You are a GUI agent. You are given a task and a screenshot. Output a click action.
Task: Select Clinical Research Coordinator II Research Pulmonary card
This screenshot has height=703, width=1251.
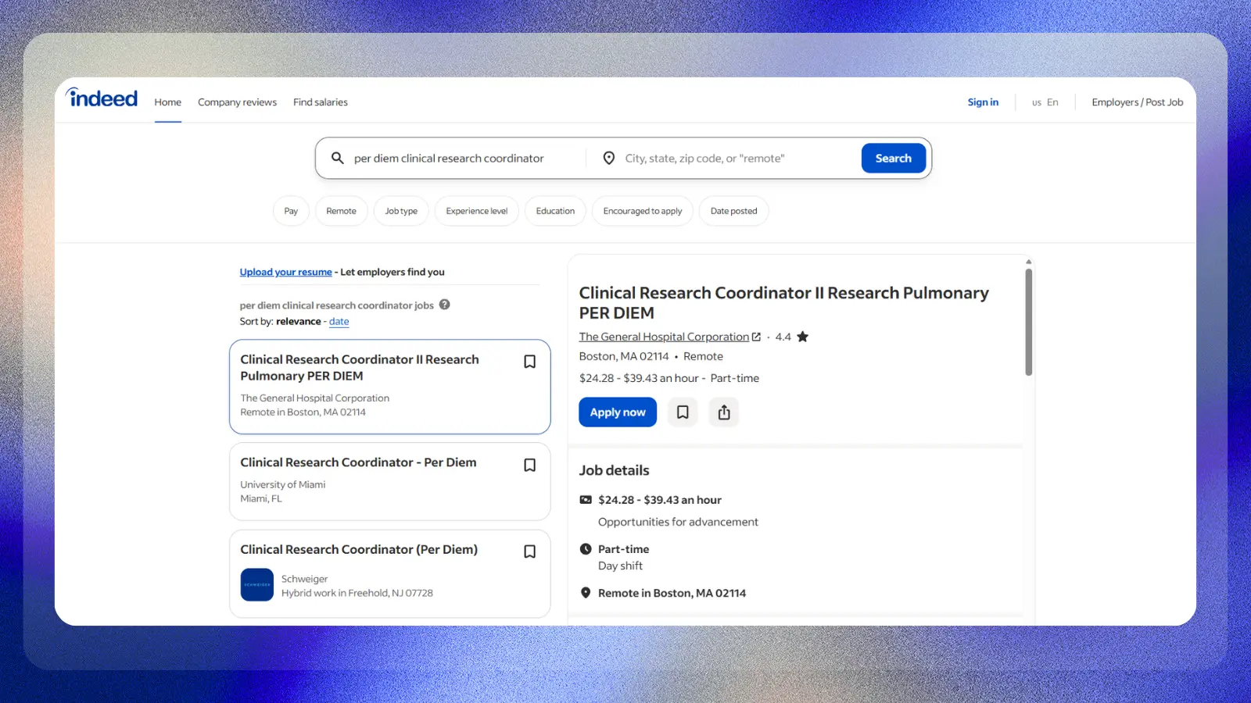pyautogui.click(x=389, y=387)
